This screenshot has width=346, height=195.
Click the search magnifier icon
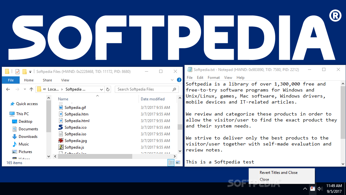coord(174,89)
